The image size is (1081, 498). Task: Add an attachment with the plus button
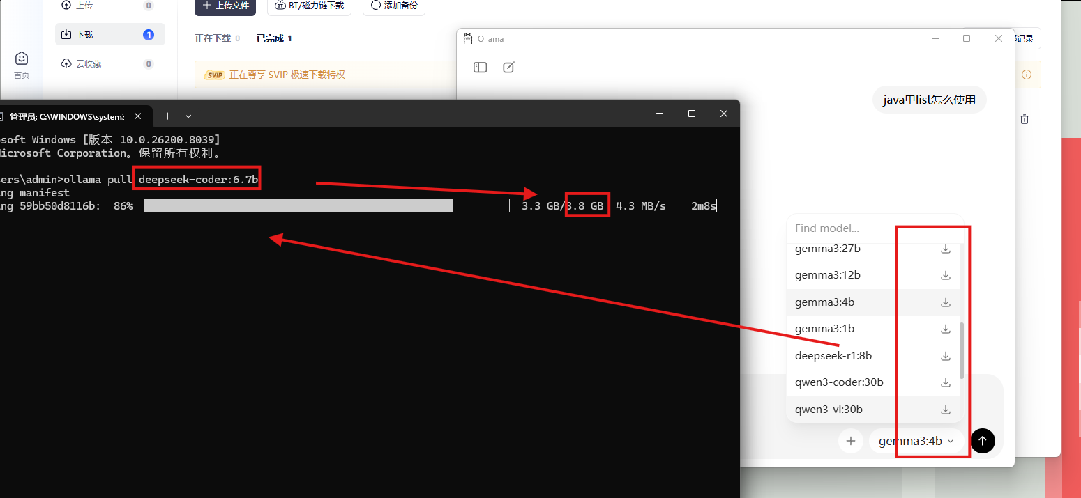pos(850,441)
